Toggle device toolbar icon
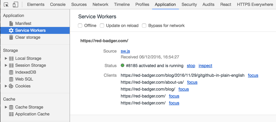 [15, 5]
